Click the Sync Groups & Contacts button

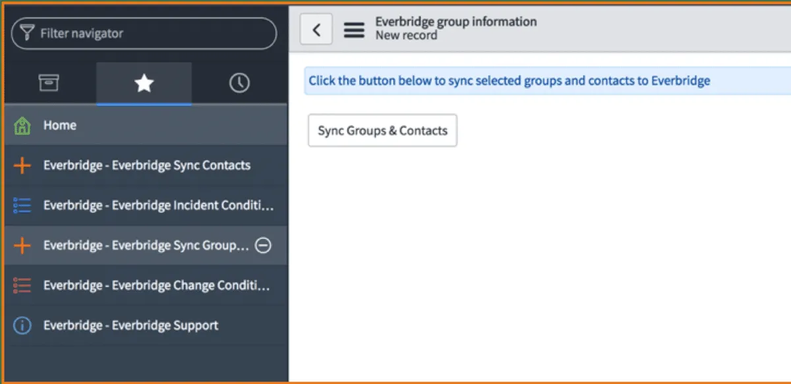(382, 130)
